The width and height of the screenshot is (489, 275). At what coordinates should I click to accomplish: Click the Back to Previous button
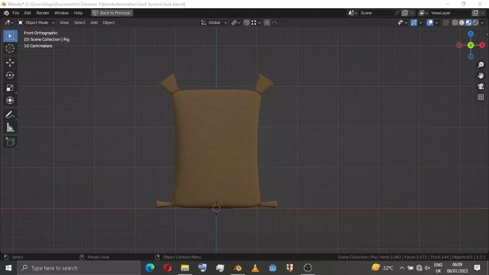pos(112,13)
